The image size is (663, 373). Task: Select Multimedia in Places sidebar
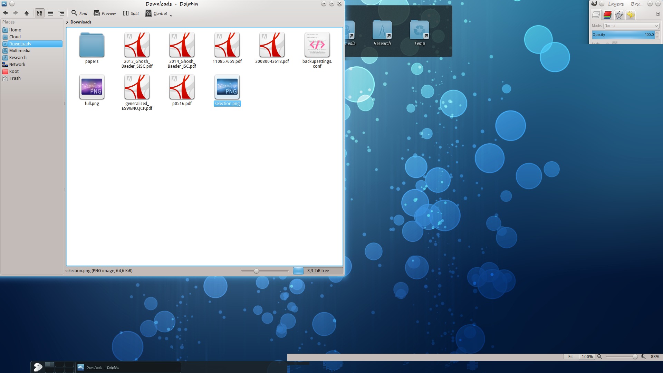click(x=20, y=51)
